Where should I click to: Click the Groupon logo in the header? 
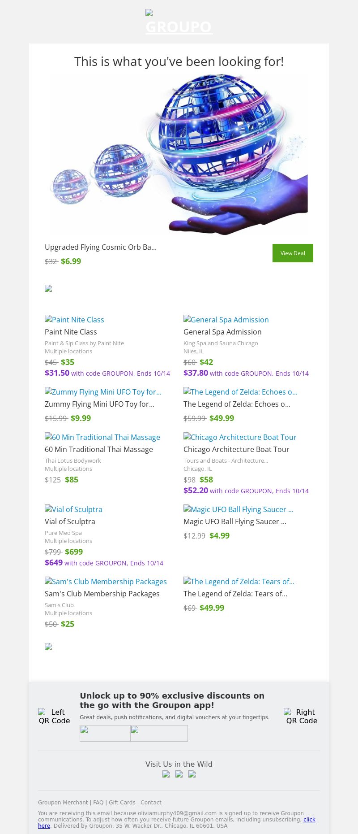[x=179, y=22]
